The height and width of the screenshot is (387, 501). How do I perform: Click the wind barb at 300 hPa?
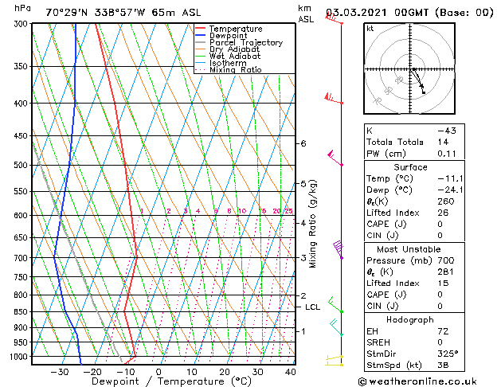(x=334, y=18)
